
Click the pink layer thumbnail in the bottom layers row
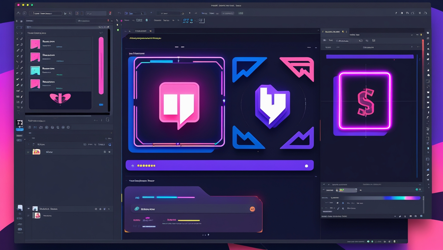pos(37,215)
